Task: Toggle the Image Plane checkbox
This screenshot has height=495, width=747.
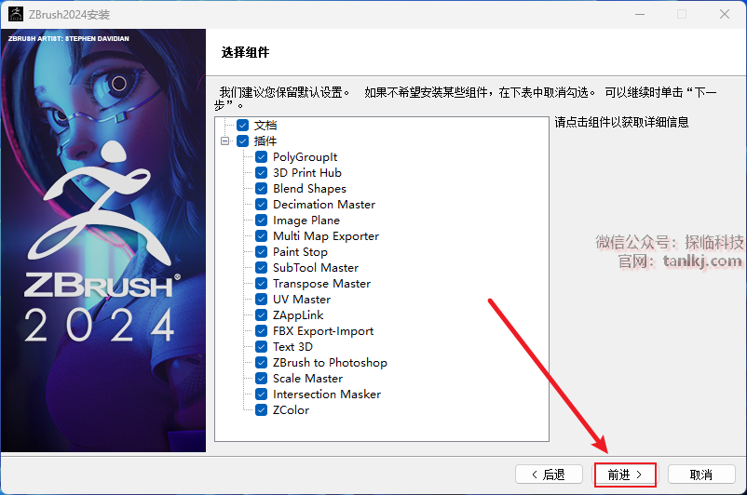Action: [x=261, y=221]
